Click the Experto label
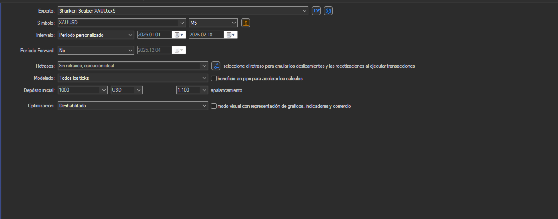Screen dimensions: 558x219 [x=46, y=11]
